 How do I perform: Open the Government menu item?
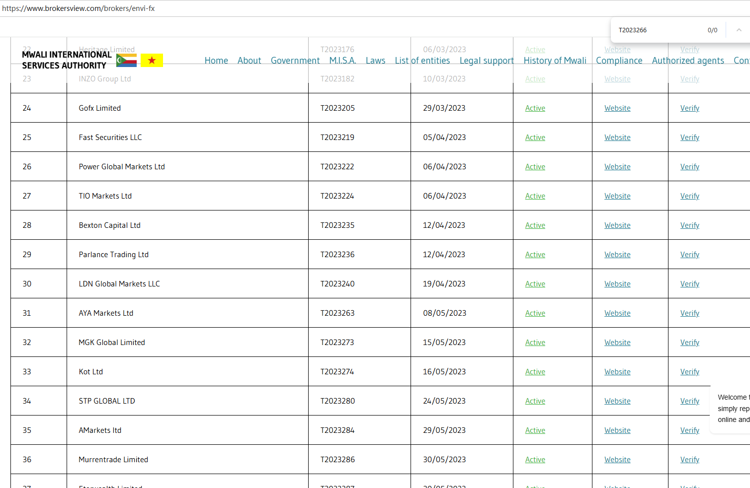295,61
